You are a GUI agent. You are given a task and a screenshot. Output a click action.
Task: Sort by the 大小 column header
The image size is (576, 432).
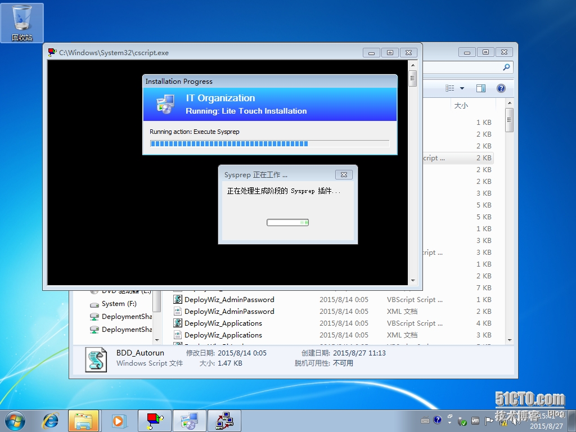point(473,105)
